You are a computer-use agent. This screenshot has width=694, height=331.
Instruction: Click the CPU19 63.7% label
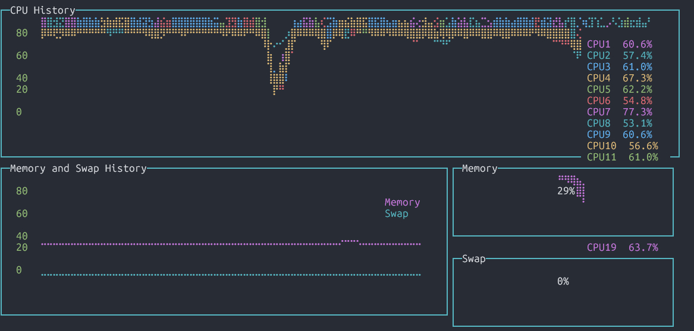[x=622, y=247]
